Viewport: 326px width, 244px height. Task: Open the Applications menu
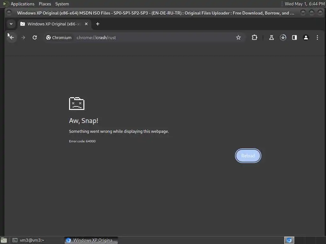pyautogui.click(x=23, y=4)
